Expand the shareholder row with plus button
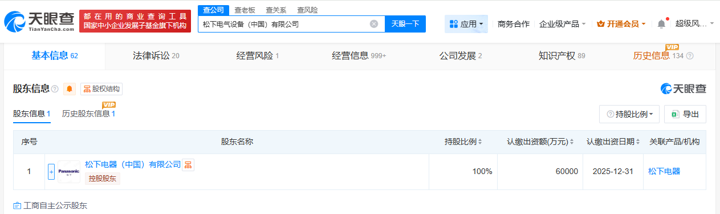Viewport: 720px width, 214px height. tap(51, 172)
